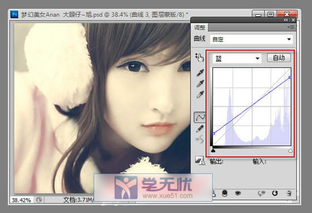Open the channel dropdown showing 蓝

click(x=237, y=58)
